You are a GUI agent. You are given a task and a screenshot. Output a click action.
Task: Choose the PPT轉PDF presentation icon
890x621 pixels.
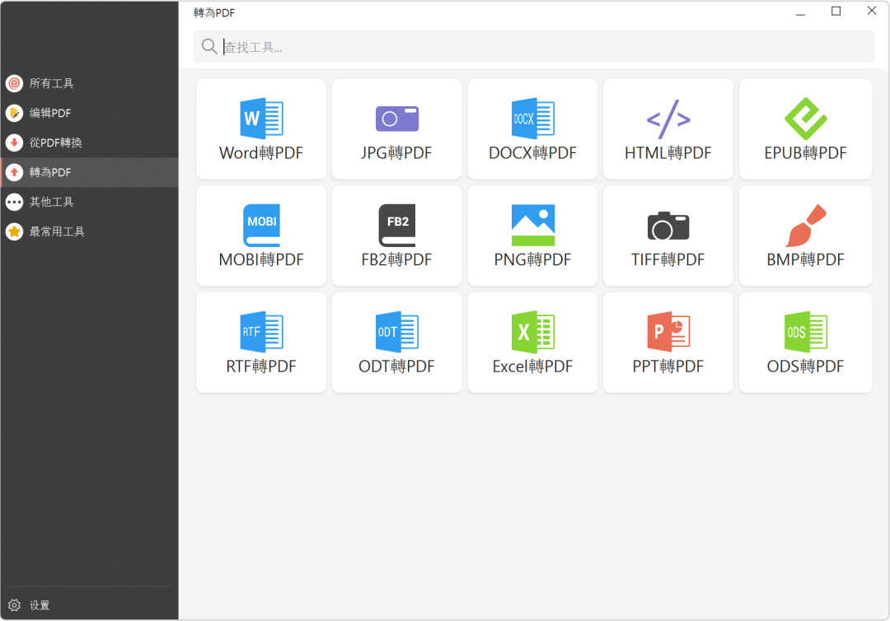668,332
